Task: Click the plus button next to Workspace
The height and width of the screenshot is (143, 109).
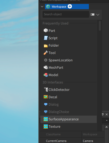Action: click(x=70, y=6)
